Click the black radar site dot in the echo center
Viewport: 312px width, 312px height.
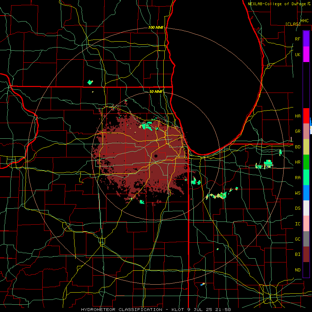pos(156,156)
